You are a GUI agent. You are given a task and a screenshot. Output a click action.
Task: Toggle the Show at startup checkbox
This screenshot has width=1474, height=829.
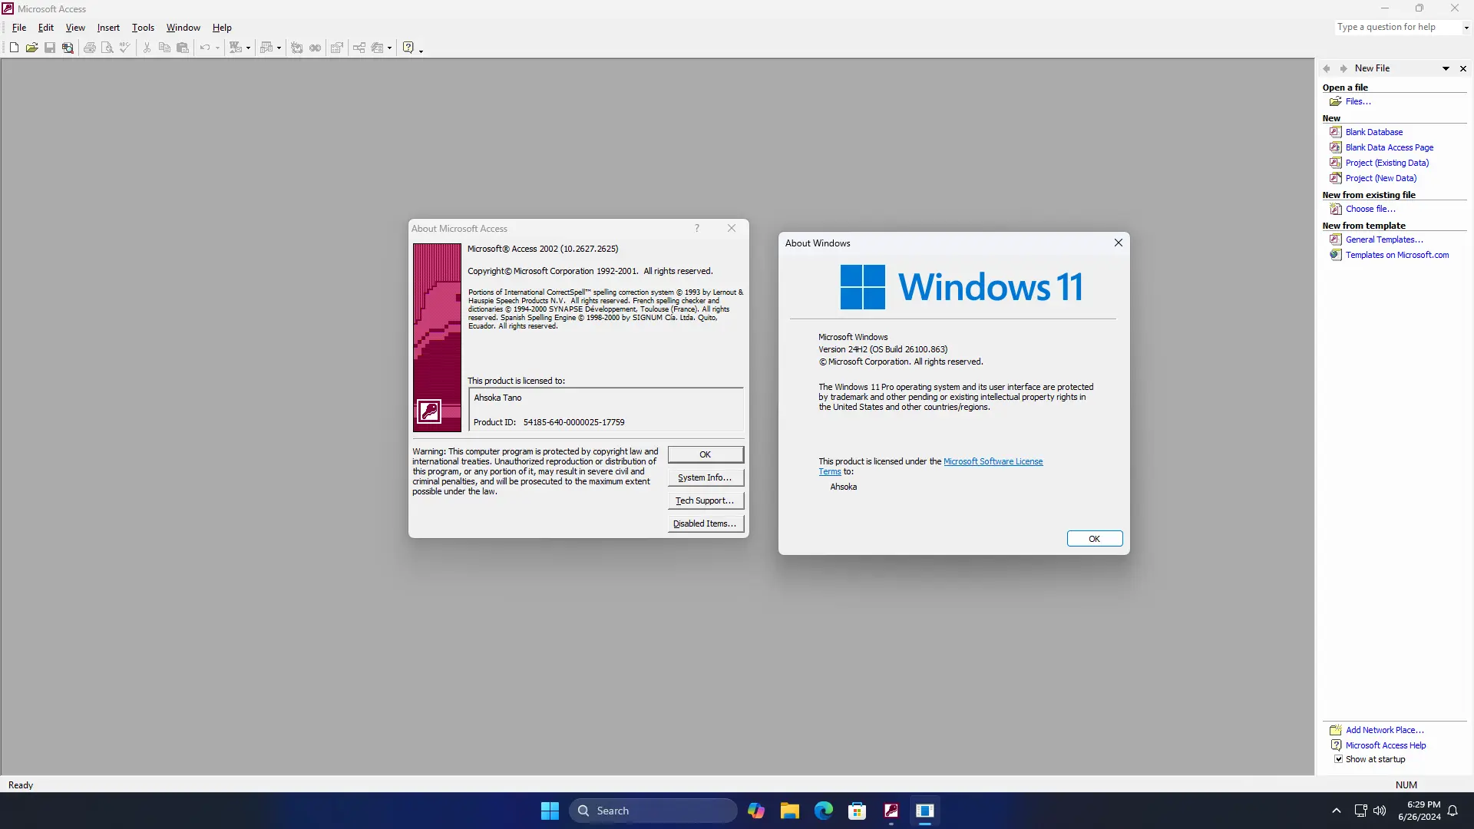pos(1338,759)
